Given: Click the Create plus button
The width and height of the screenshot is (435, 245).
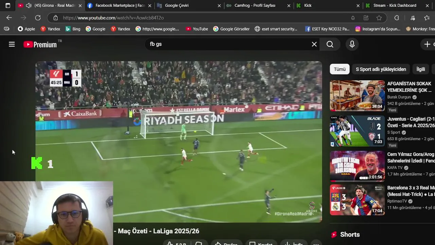Looking at the screenshot, I should pyautogui.click(x=428, y=44).
